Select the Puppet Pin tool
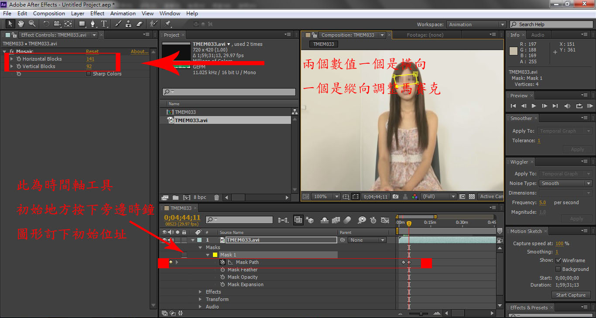The image size is (596, 318). click(168, 24)
